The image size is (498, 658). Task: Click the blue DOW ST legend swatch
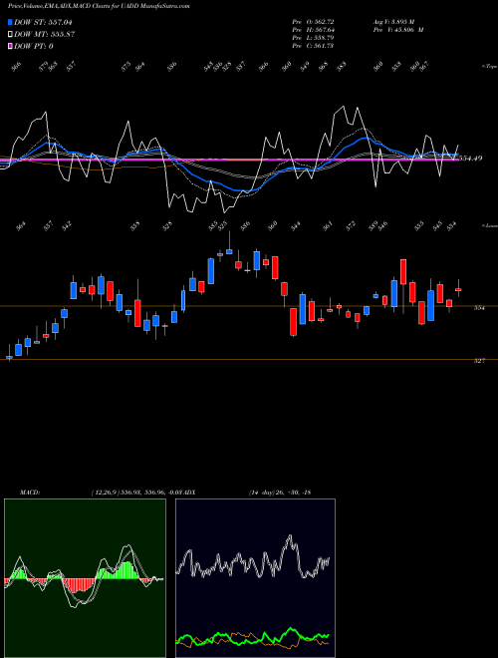click(11, 23)
